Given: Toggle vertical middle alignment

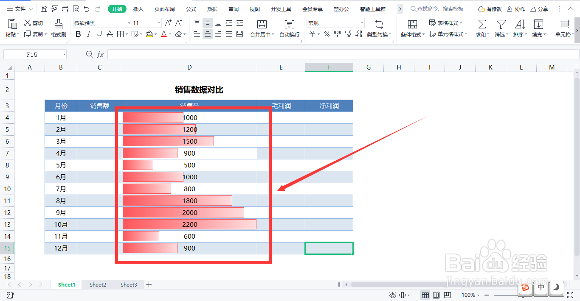Looking at the screenshot, I should (x=208, y=23).
